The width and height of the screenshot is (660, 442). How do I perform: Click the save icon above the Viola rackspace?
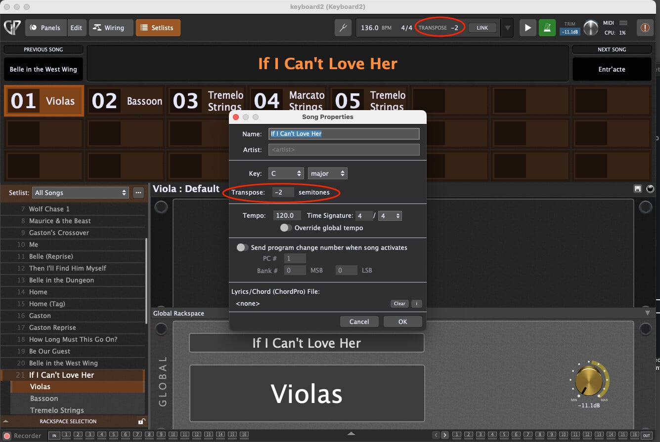(x=638, y=189)
